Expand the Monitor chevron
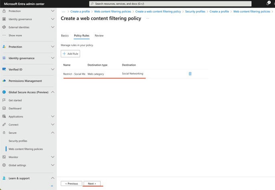Screen dimensions: 275x190 point(53,157)
